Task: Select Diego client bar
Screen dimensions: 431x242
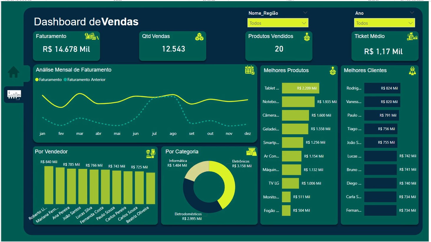Action: pos(381,183)
